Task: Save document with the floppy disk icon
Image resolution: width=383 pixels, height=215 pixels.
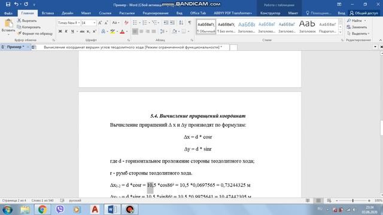Action: tap(8, 4)
